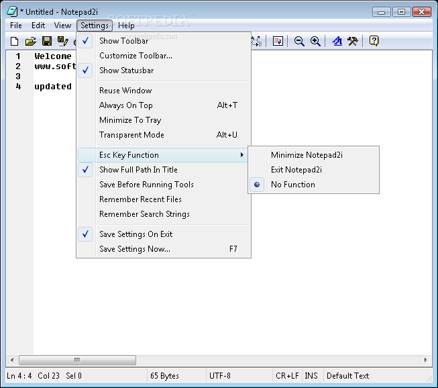Image resolution: width=438 pixels, height=388 pixels.
Task: Disable Show Full Path In Title
Action: click(x=164, y=170)
